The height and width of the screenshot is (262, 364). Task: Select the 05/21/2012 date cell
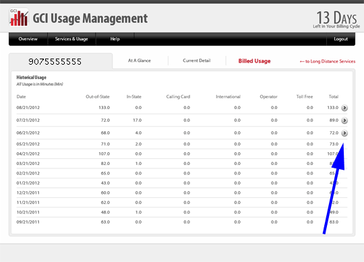tap(28, 144)
